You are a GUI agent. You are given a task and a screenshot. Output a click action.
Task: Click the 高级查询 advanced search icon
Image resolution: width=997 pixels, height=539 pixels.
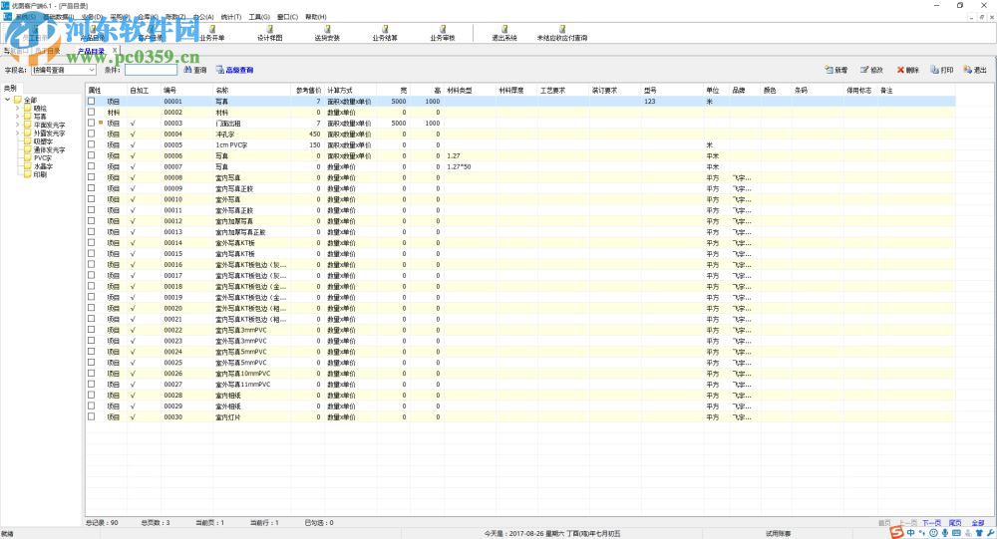(x=220, y=70)
